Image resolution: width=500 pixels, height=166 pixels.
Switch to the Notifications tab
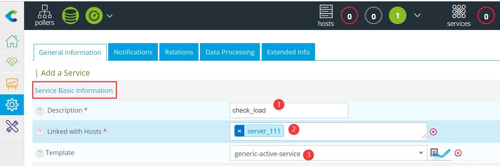(133, 52)
